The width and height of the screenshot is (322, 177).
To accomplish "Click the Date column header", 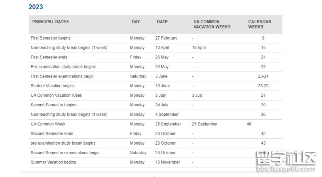I will (162, 22).
